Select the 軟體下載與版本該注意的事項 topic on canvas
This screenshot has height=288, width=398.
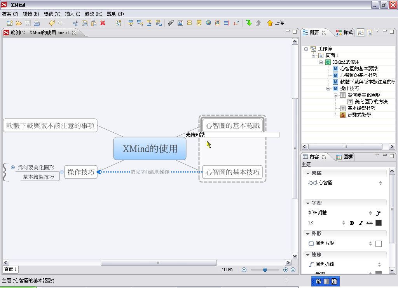(50, 125)
